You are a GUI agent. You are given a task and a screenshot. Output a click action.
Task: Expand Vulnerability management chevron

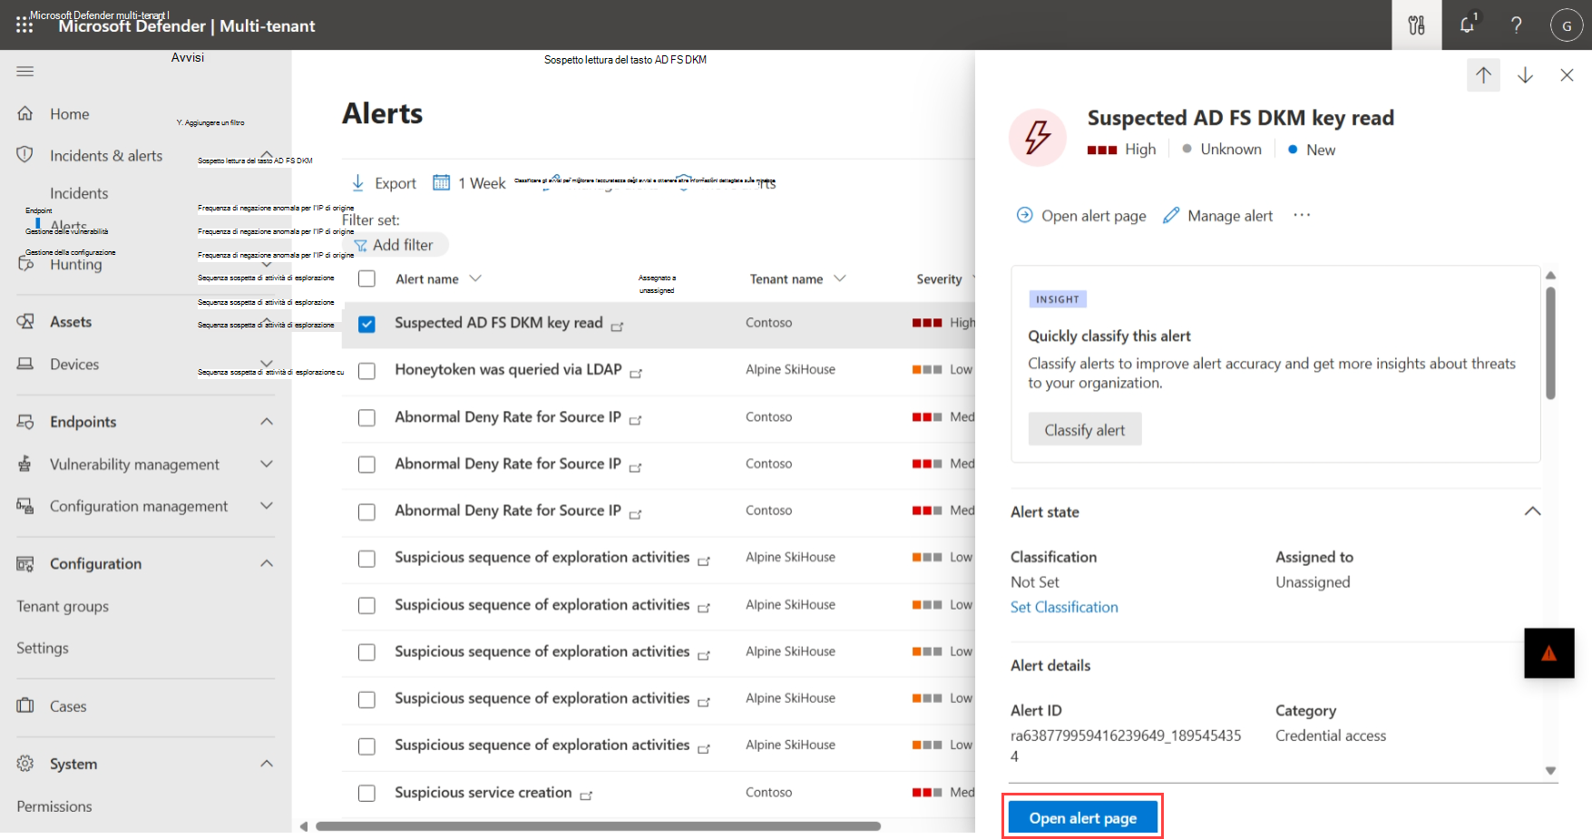267,464
